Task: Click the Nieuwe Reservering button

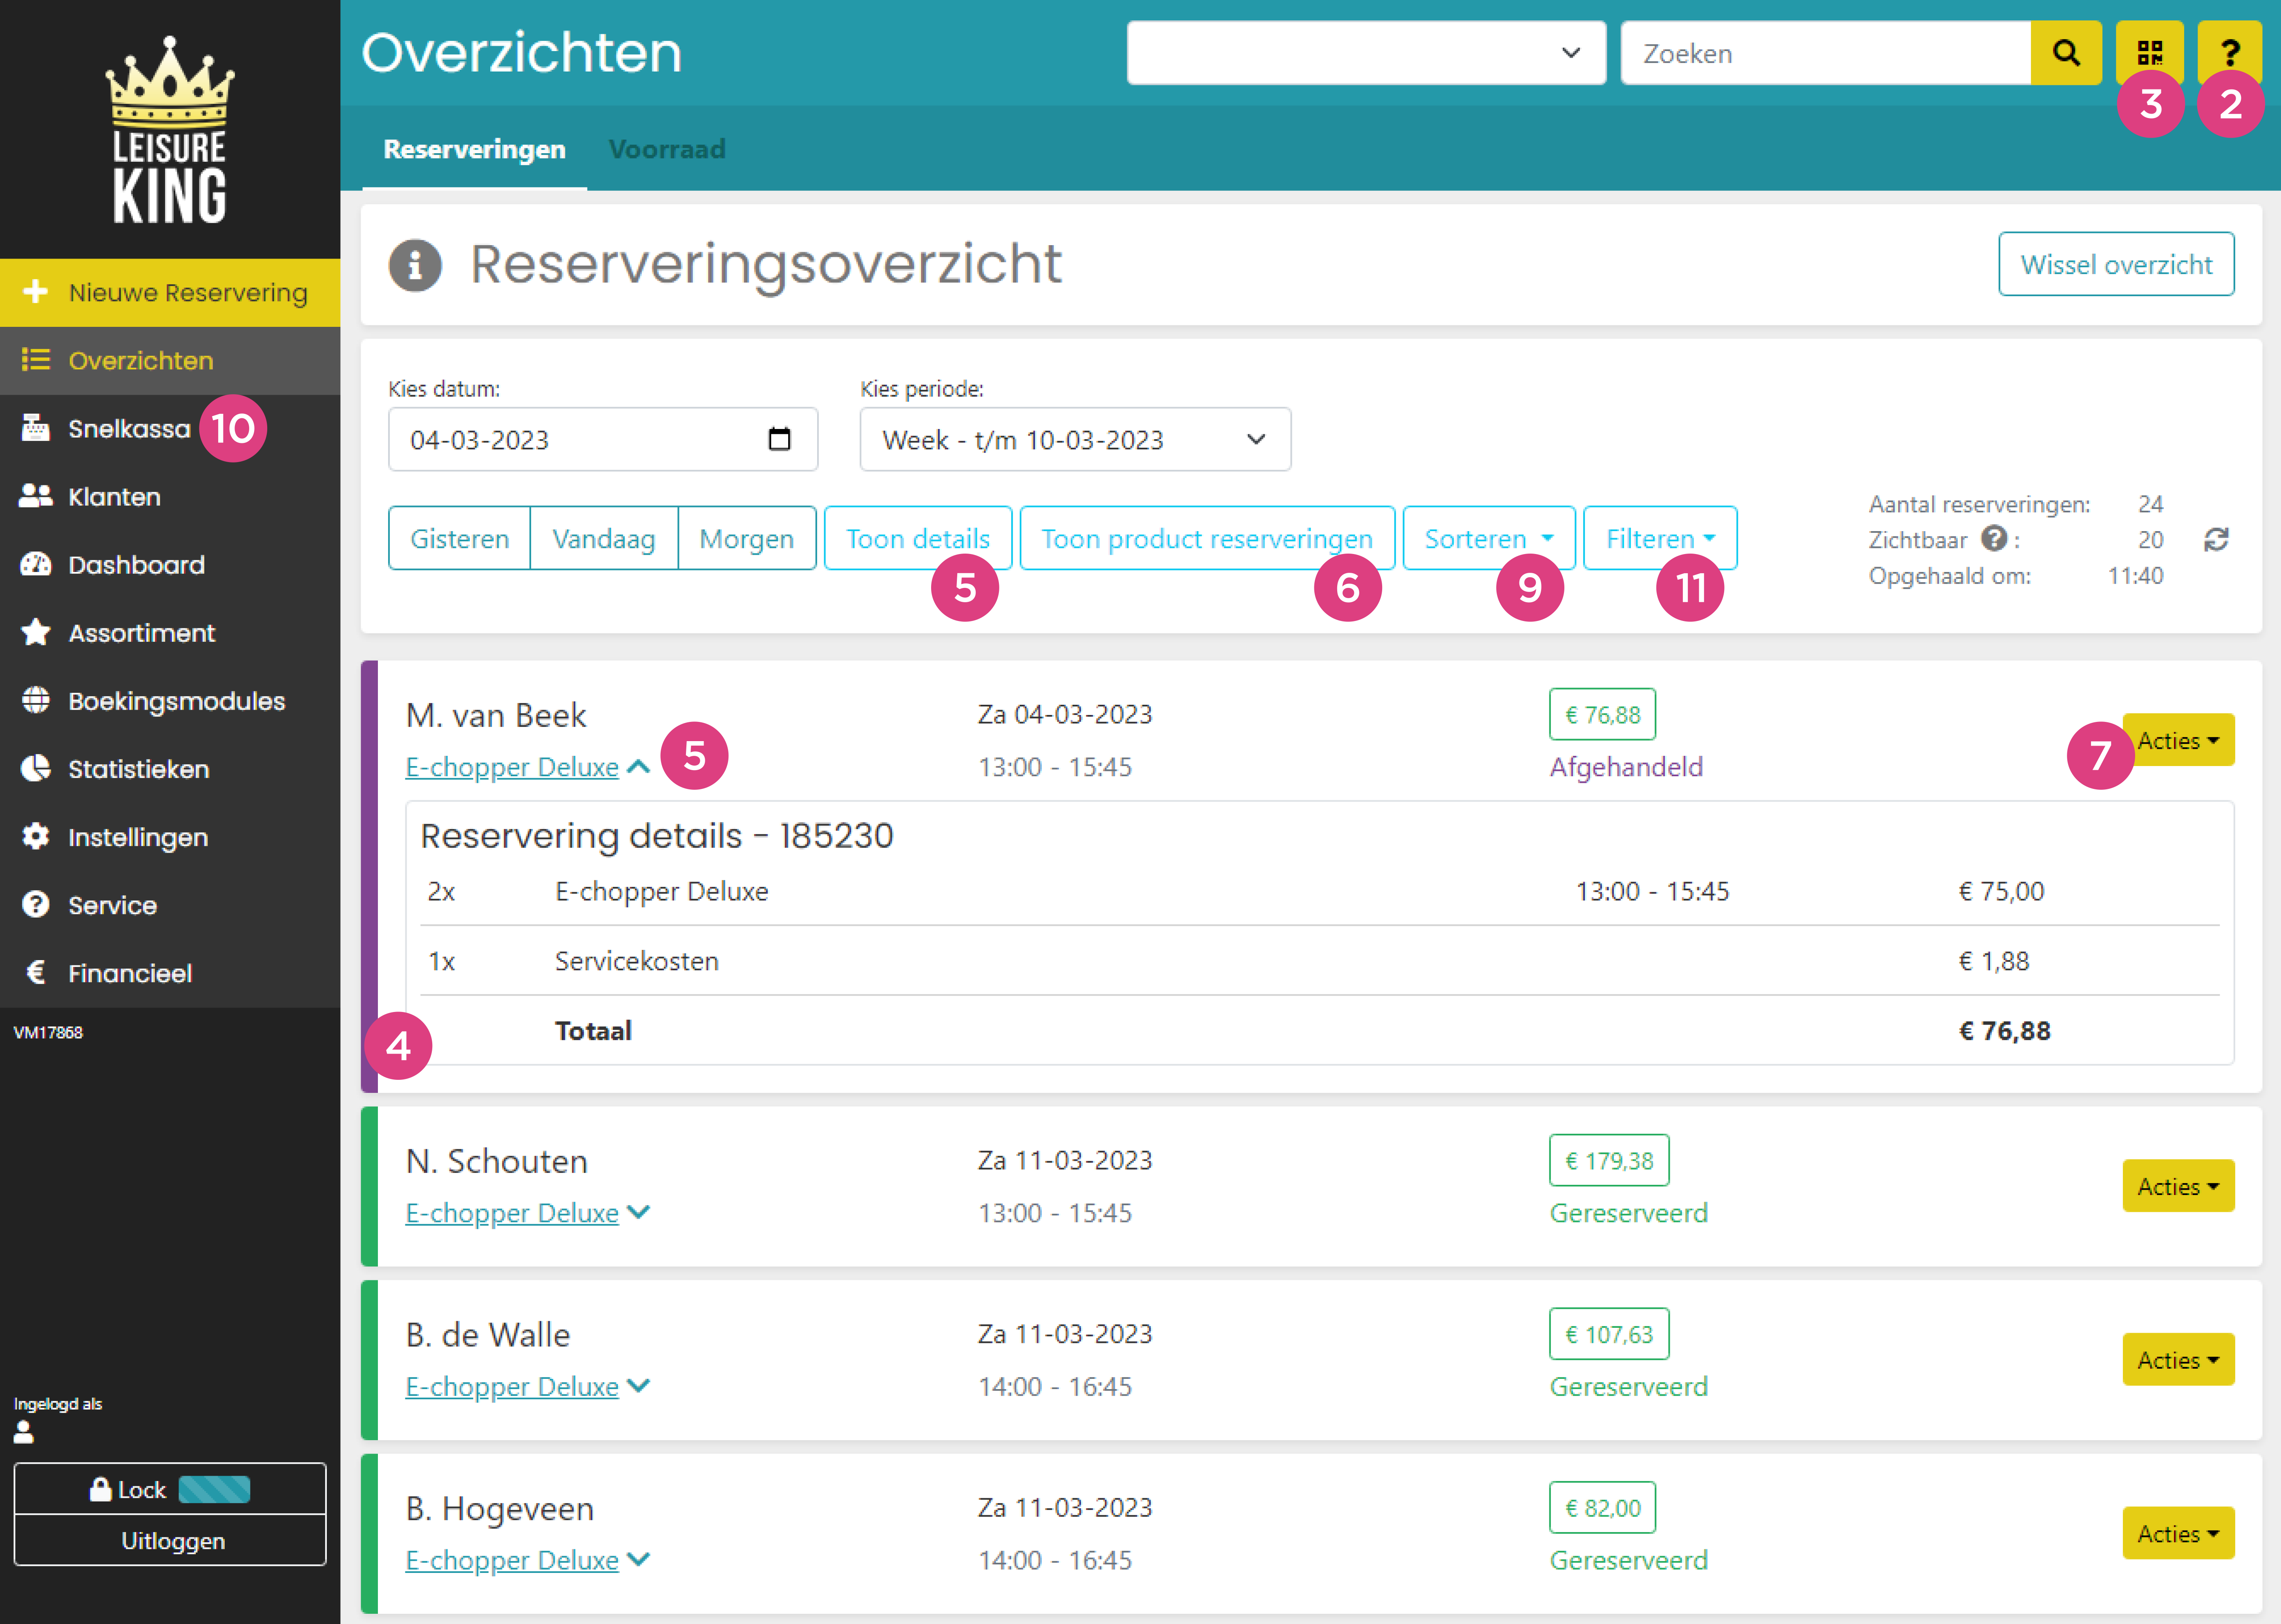Action: coord(170,292)
